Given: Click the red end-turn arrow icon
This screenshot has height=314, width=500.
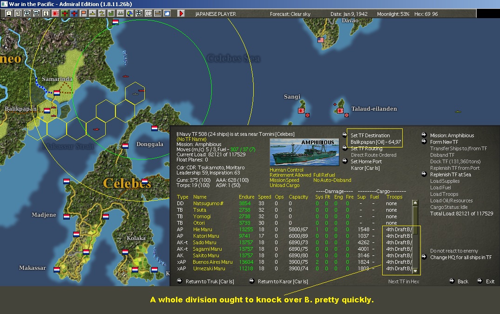Looking at the screenshot, I should click(181, 13).
